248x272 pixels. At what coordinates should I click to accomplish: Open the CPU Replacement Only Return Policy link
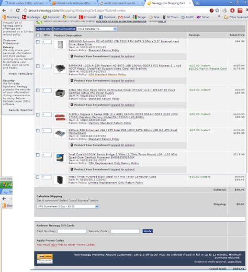(x=114, y=163)
